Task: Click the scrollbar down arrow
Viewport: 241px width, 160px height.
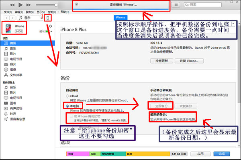Action: [x=239, y=146]
